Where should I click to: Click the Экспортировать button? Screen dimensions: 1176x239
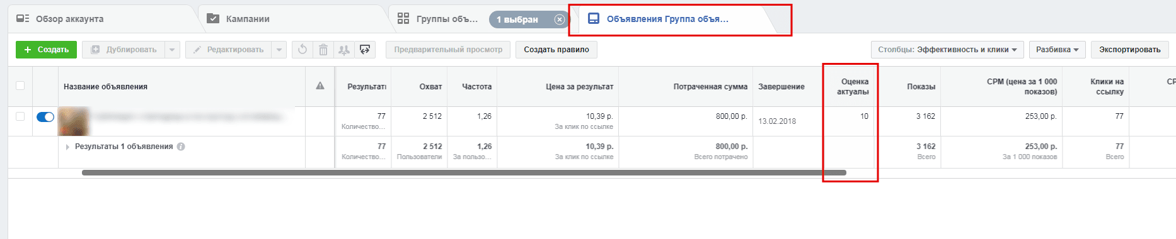point(1130,50)
